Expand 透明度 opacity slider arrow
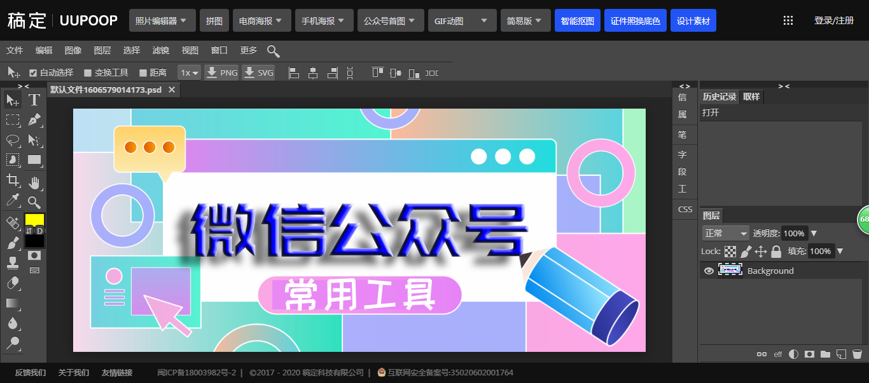The height and width of the screenshot is (383, 869). point(814,233)
